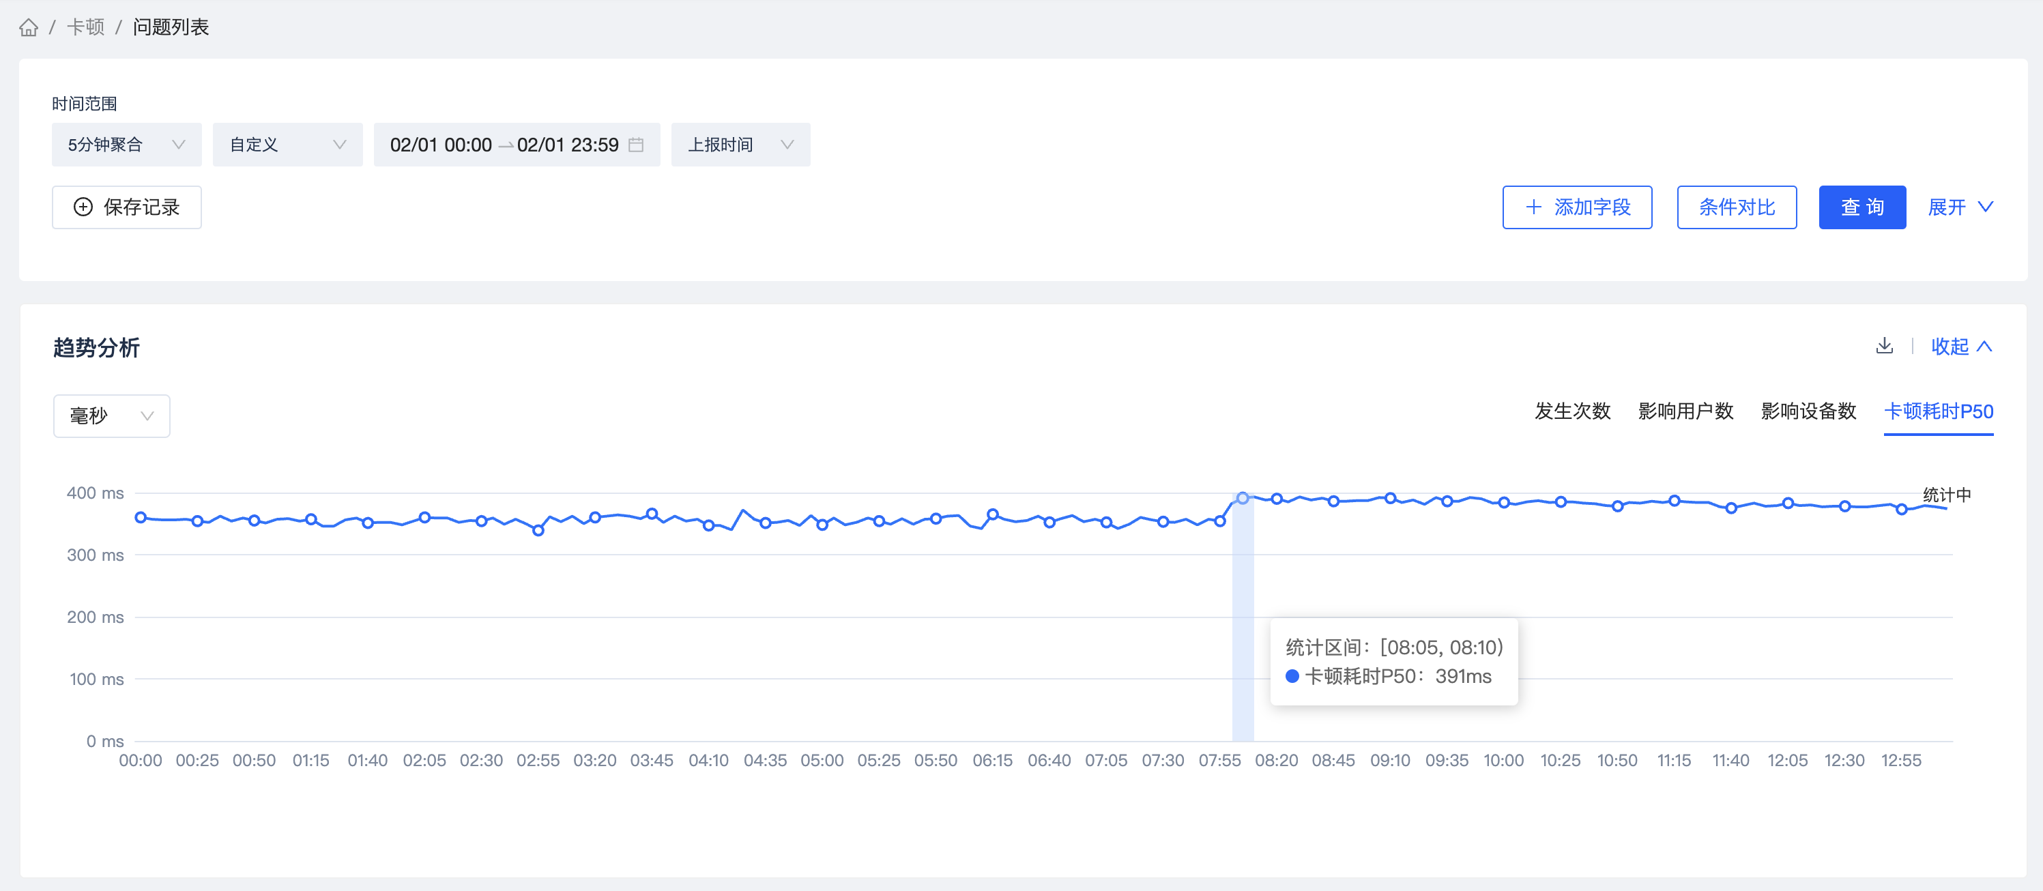This screenshot has width=2043, height=891.
Task: Select the 卡顿耗时P50 tab
Action: tap(1939, 411)
